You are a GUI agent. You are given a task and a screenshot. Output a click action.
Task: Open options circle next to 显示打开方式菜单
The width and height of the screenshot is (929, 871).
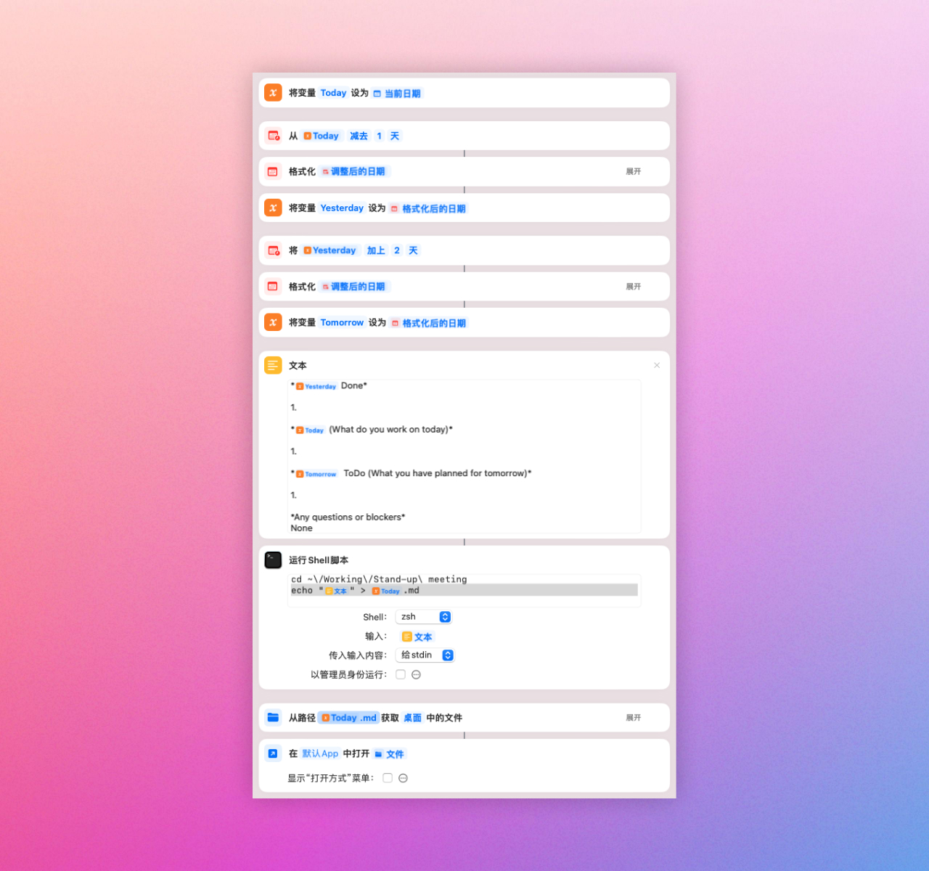pyautogui.click(x=404, y=778)
